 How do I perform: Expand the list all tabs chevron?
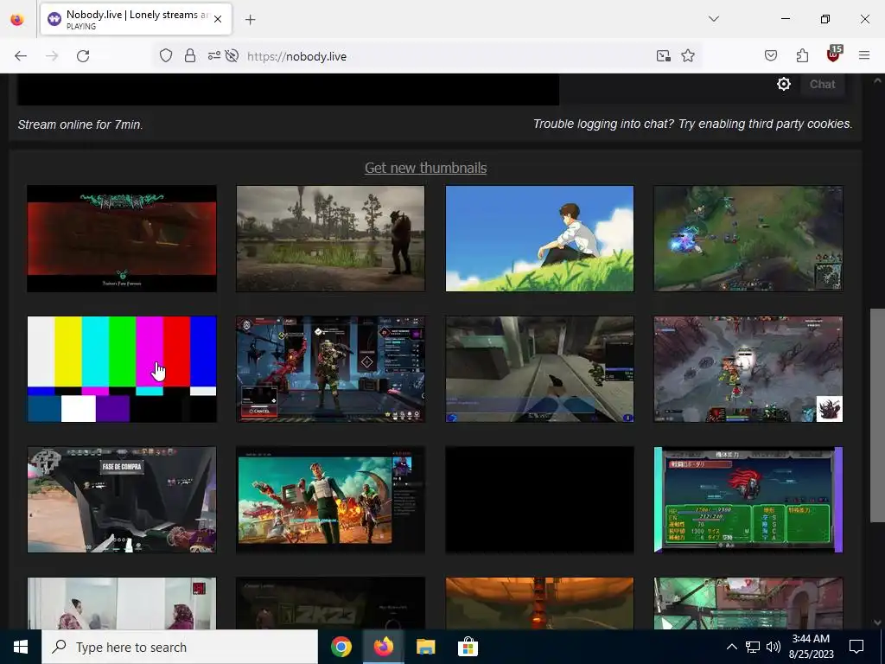[713, 19]
